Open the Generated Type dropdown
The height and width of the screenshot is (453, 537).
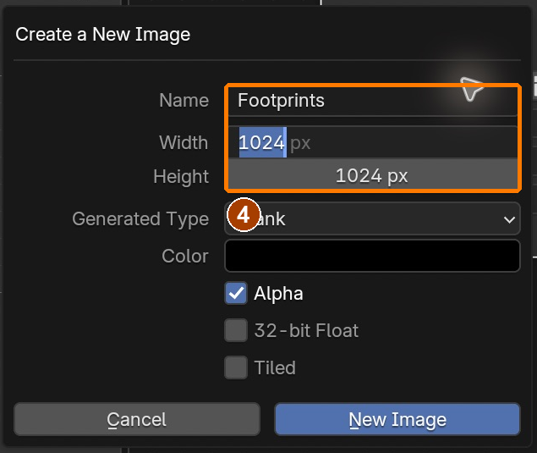(373, 218)
